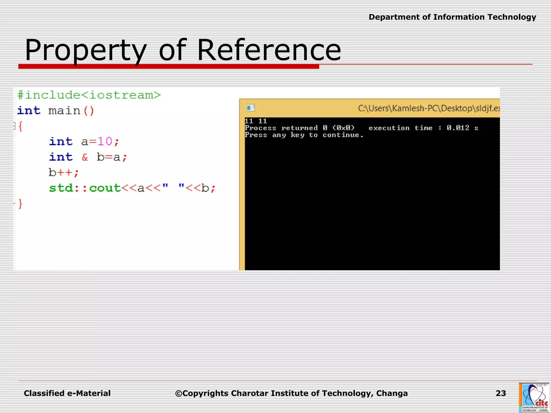Click 'Press any key to continue' text
The height and width of the screenshot is (413, 551).
(304, 135)
